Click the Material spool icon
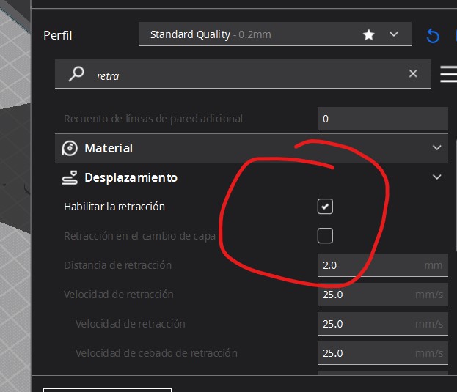Screen dimensions: 457x392 (x=70, y=149)
